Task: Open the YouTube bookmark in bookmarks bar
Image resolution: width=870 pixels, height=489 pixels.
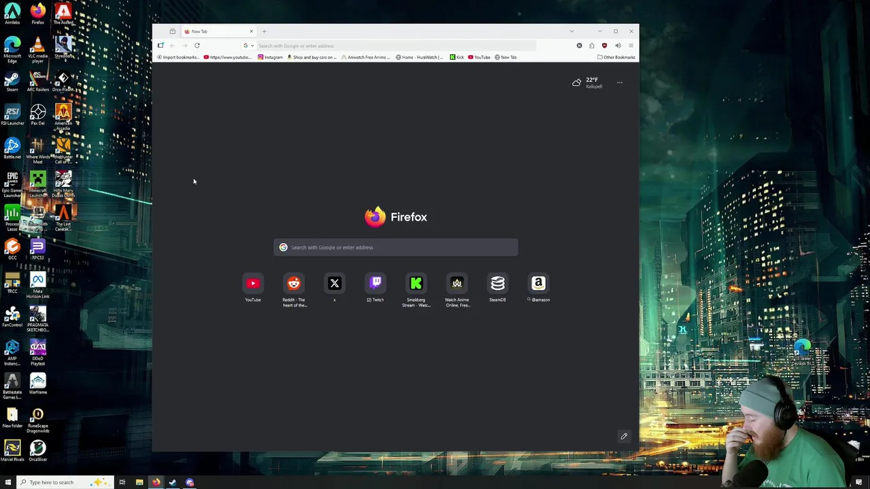Action: pyautogui.click(x=479, y=57)
